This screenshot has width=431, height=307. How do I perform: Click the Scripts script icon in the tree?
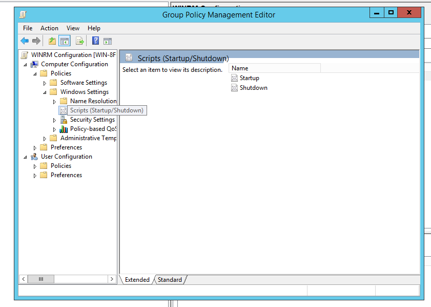click(x=63, y=111)
